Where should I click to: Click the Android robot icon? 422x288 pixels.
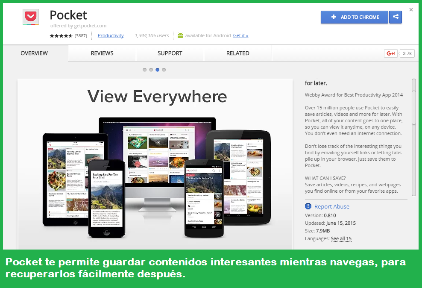click(180, 35)
